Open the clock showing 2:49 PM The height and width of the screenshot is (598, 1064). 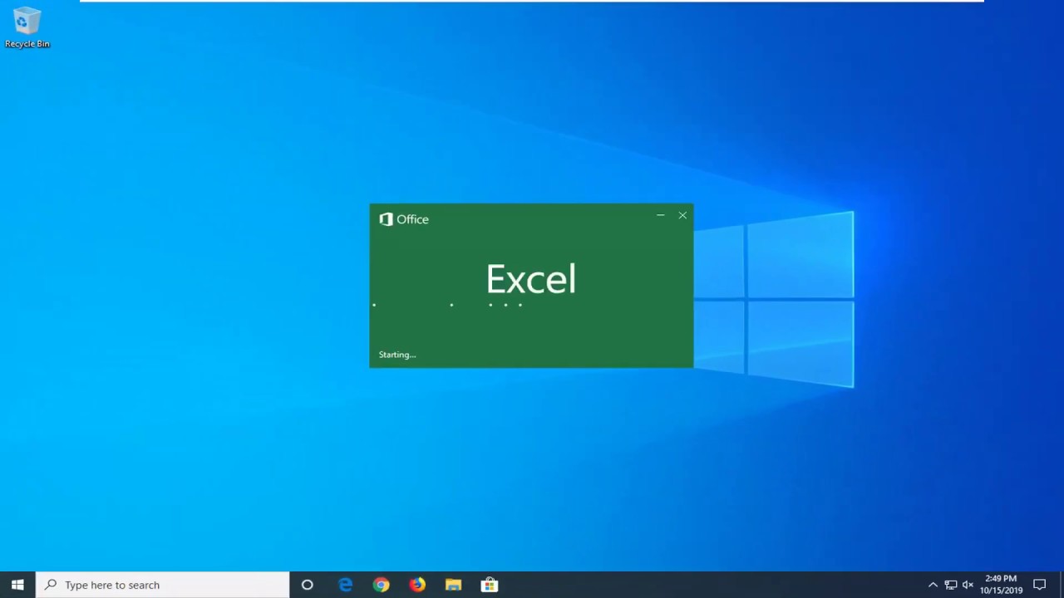(x=1001, y=585)
